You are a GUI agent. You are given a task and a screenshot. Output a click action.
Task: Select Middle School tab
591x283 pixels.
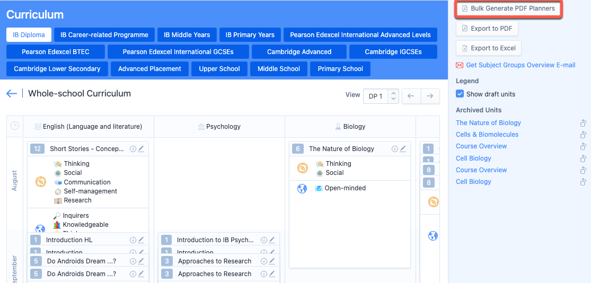(x=279, y=68)
